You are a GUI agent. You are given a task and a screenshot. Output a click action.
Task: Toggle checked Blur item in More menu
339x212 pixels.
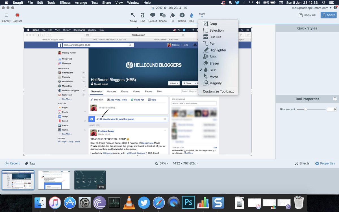(x=218, y=70)
